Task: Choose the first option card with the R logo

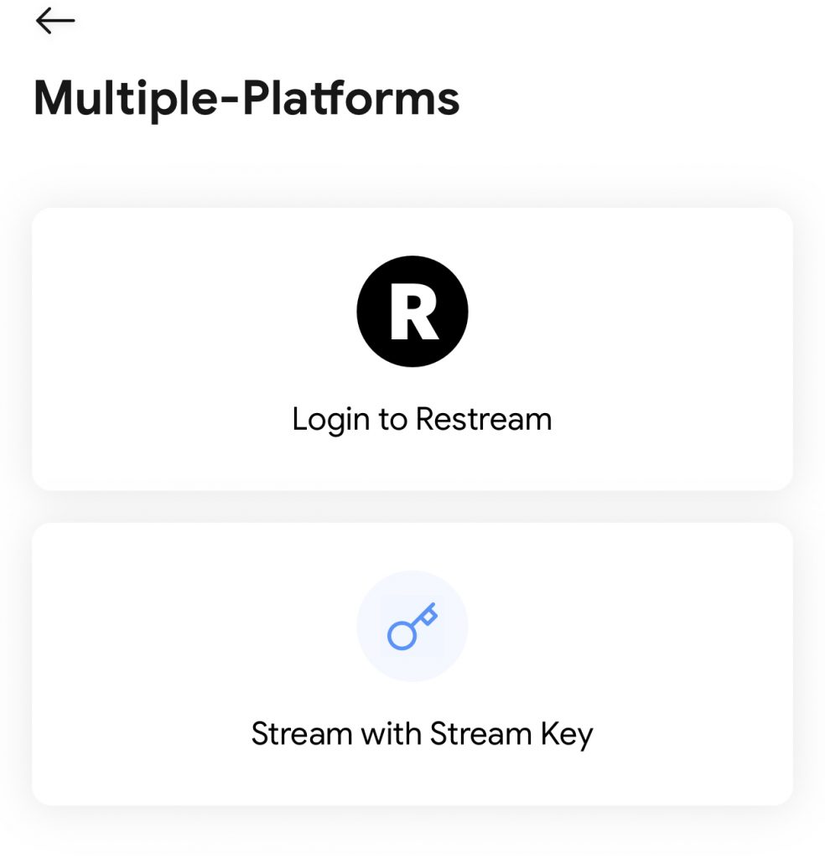Action: pyautogui.click(x=412, y=349)
